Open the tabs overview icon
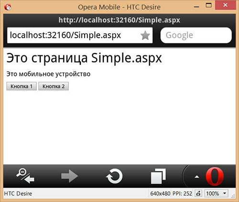This screenshot has height=202, width=239. [158, 176]
